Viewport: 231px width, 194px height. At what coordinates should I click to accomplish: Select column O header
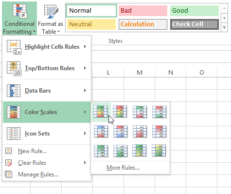(202, 73)
